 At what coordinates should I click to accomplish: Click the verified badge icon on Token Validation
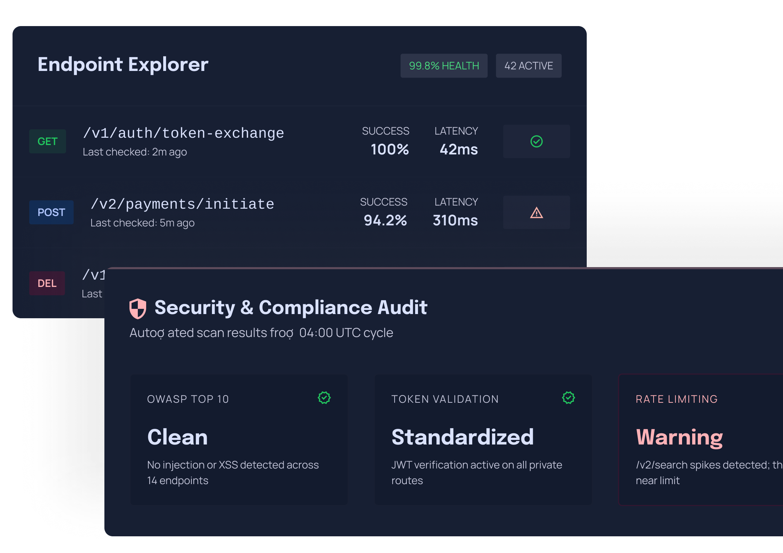point(568,398)
